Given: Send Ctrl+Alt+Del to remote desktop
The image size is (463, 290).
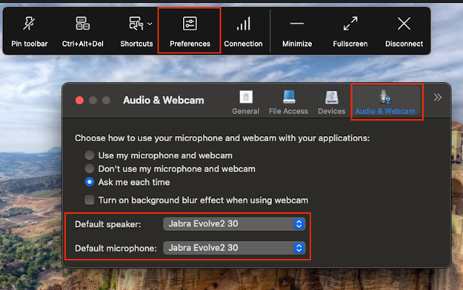Looking at the screenshot, I should point(83,31).
